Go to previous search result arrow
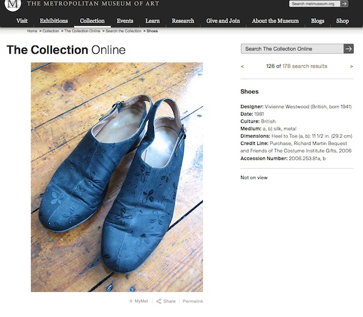Screen dimensions: 363x317 242,66
